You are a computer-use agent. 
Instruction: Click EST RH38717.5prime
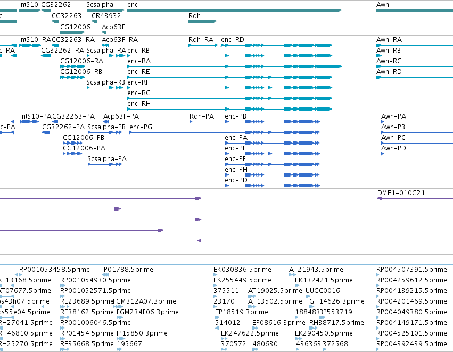point(336,323)
